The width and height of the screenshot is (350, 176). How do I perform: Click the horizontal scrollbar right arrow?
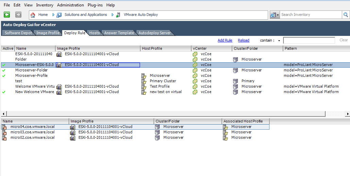(x=348, y=114)
